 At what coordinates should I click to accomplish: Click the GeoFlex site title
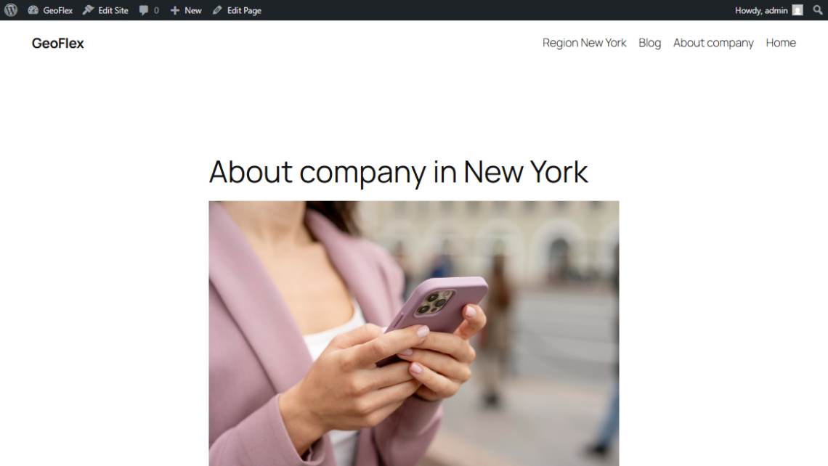point(57,44)
